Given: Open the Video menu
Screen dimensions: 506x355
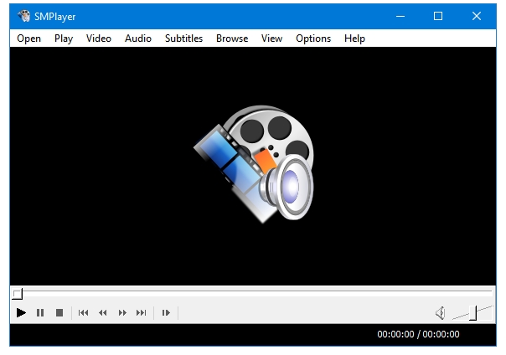Looking at the screenshot, I should 98,39.
